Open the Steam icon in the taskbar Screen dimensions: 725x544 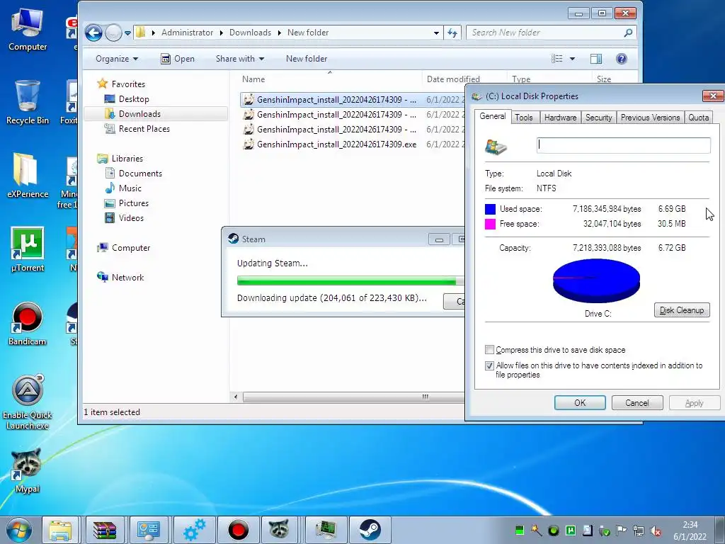pyautogui.click(x=370, y=530)
